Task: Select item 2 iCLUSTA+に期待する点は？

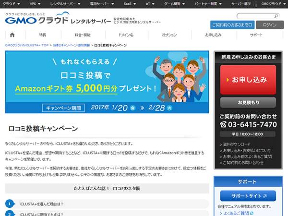Action: tap(107, 213)
